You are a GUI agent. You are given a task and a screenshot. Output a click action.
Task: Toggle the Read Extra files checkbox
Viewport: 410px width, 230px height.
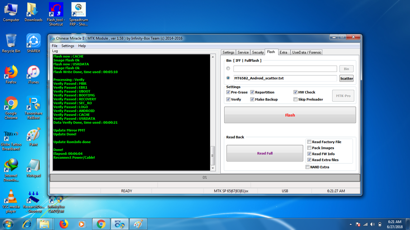click(x=309, y=160)
